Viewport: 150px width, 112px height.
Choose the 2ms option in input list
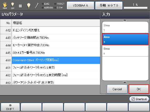click(x=125, y=27)
